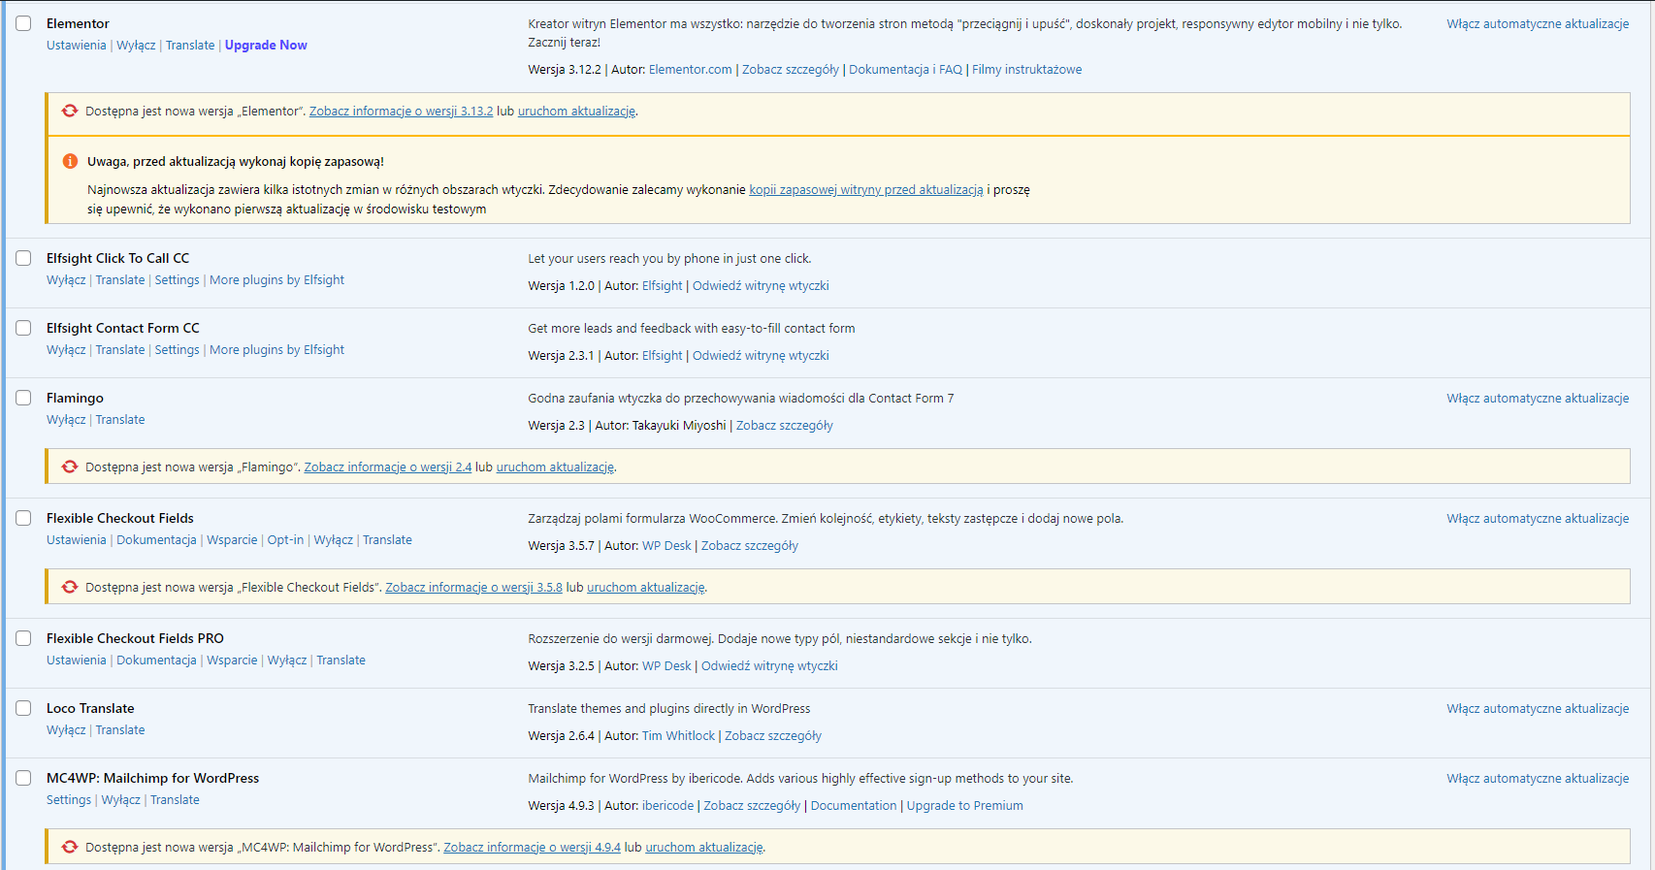
Task: Visit plugin site for Flexible Checkout Fields PRO
Action: click(x=769, y=665)
